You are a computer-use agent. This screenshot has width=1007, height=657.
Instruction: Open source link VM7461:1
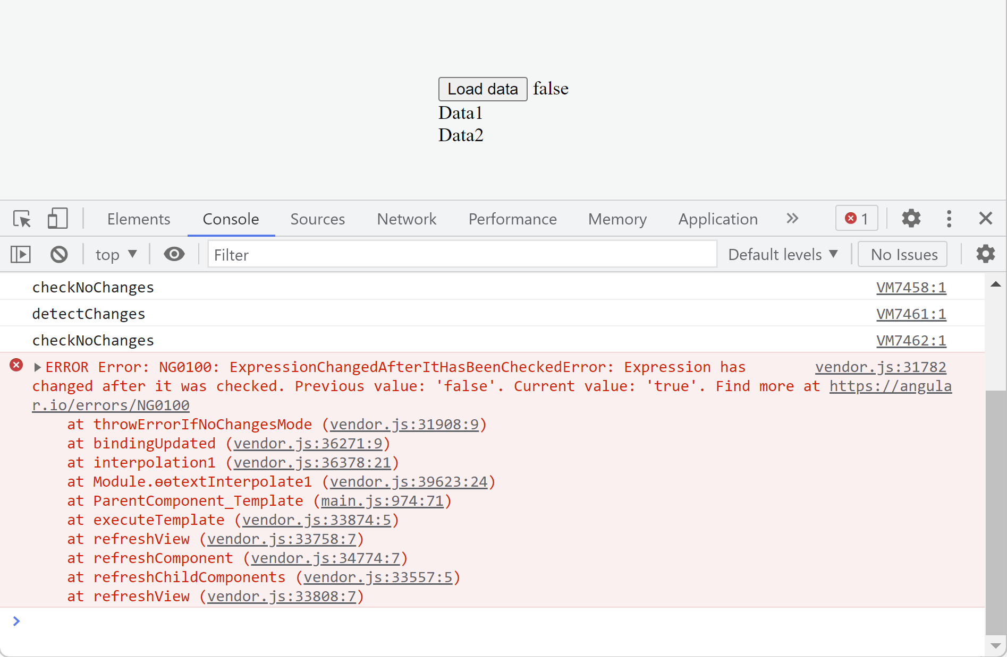coord(911,314)
